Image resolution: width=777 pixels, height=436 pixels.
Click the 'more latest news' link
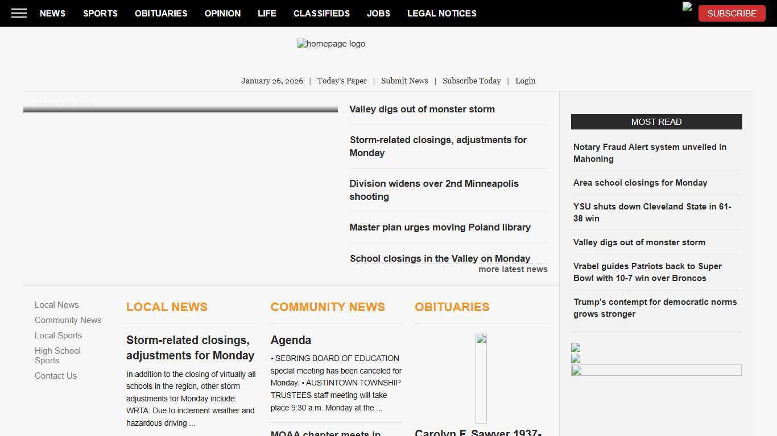pos(513,269)
